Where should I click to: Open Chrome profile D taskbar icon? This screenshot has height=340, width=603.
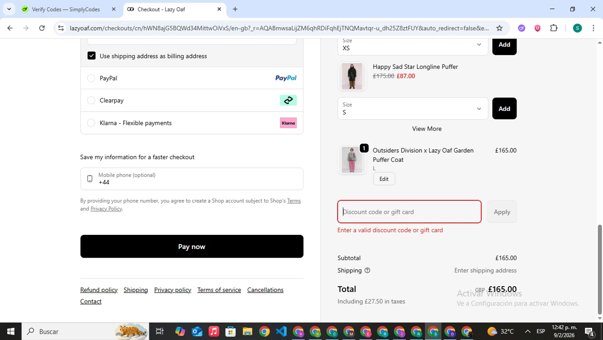point(450,332)
